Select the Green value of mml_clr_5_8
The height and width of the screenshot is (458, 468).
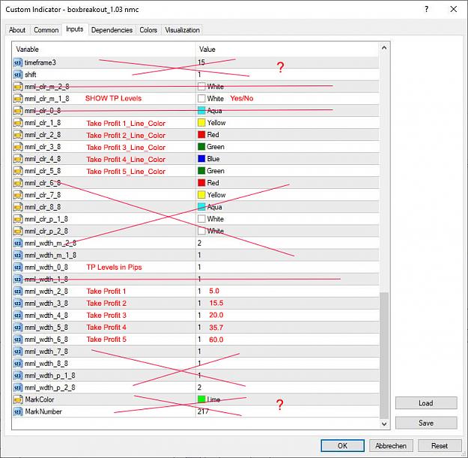click(x=216, y=171)
